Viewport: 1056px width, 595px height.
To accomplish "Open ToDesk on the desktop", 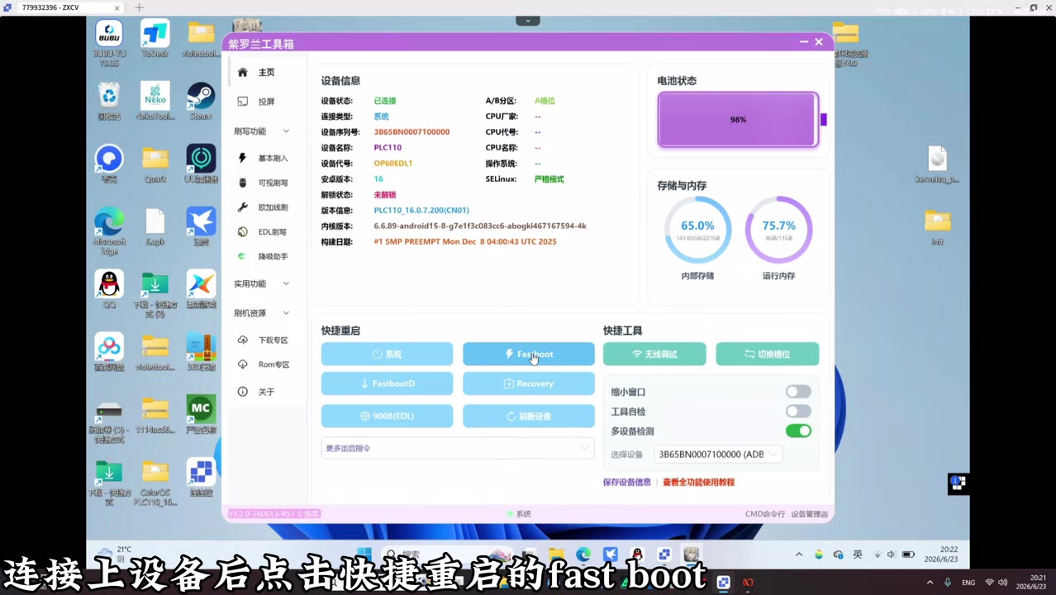I will point(155,39).
